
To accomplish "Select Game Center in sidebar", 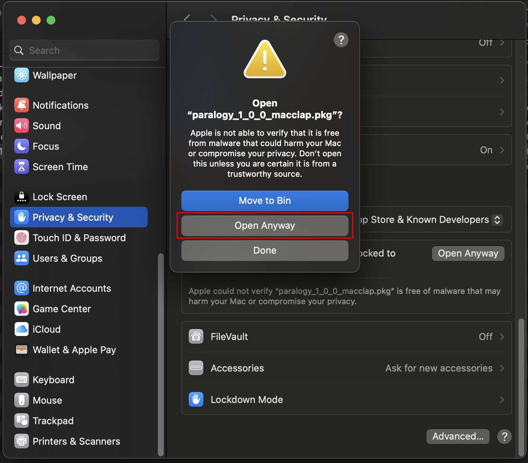I will click(79, 309).
